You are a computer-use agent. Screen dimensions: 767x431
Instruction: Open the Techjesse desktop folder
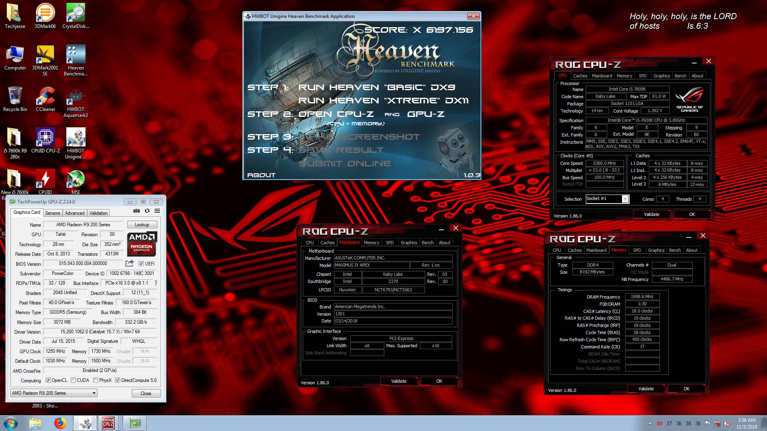(15, 16)
